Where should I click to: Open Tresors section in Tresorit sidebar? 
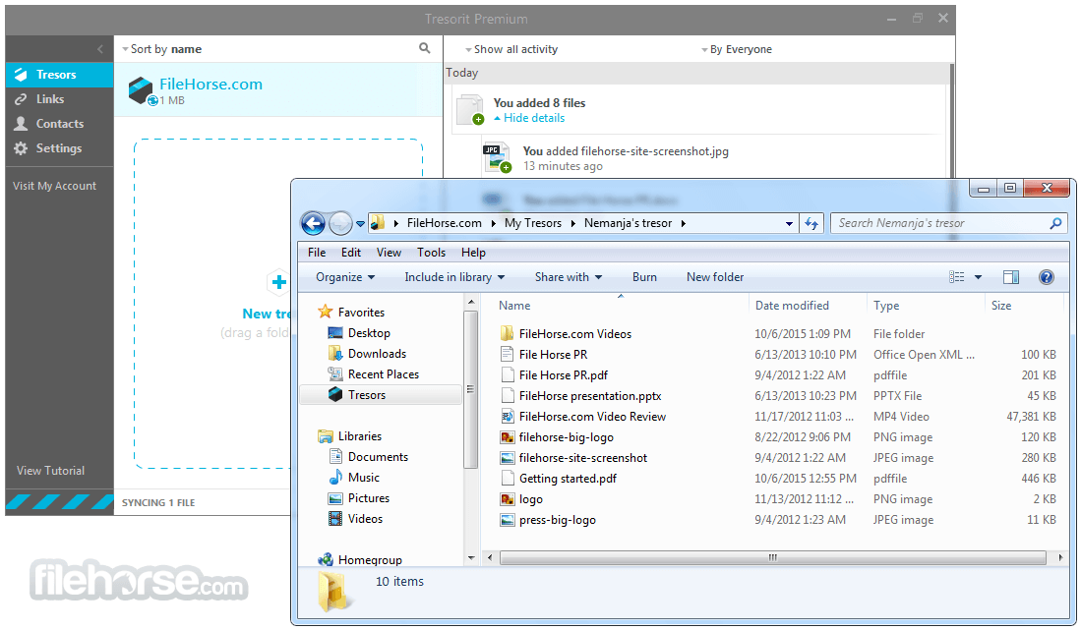[59, 75]
